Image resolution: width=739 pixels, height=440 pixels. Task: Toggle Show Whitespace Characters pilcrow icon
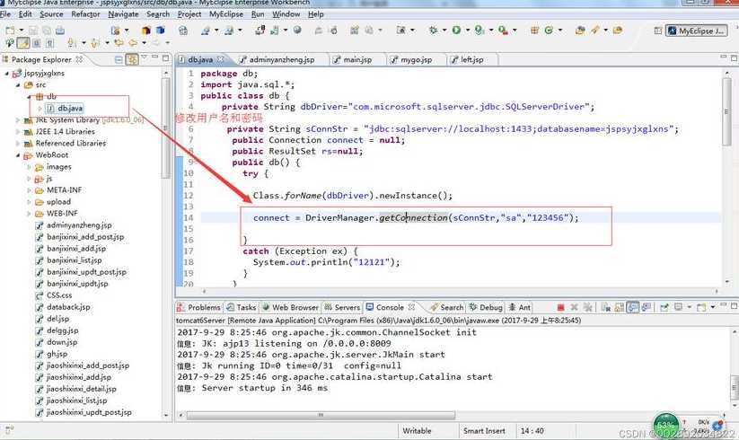[49, 43]
